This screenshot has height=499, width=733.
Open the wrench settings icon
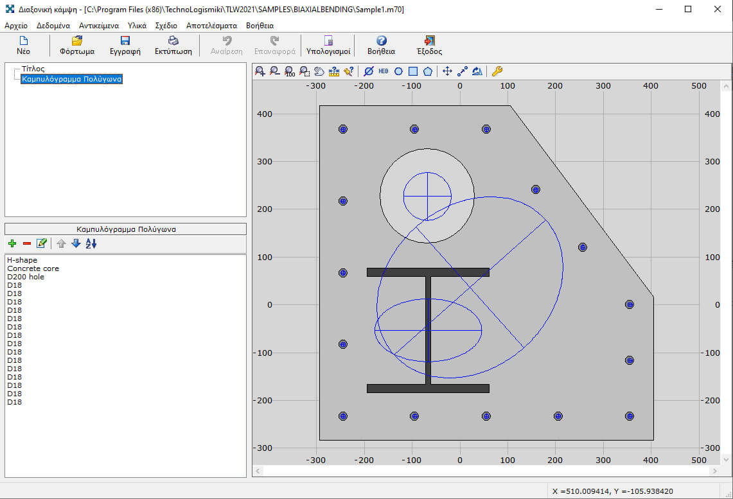coord(497,71)
